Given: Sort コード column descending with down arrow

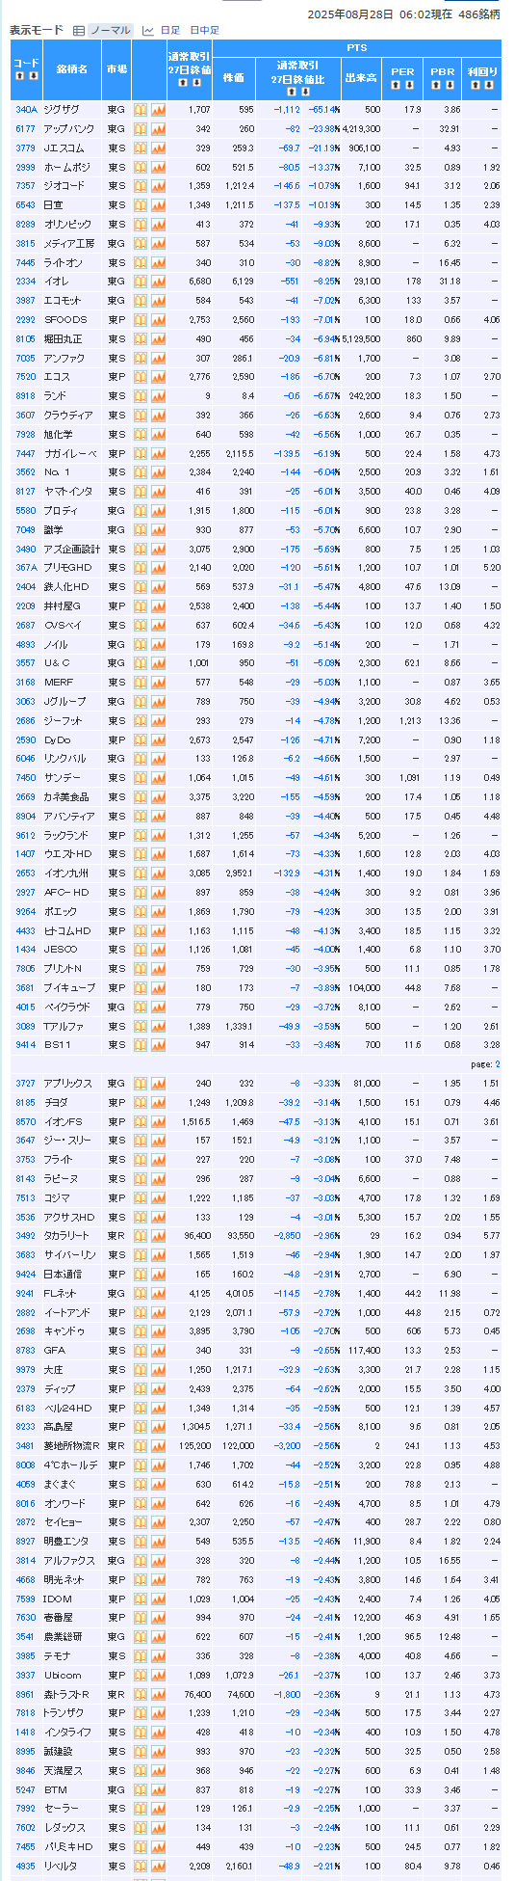Looking at the screenshot, I should [x=32, y=76].
